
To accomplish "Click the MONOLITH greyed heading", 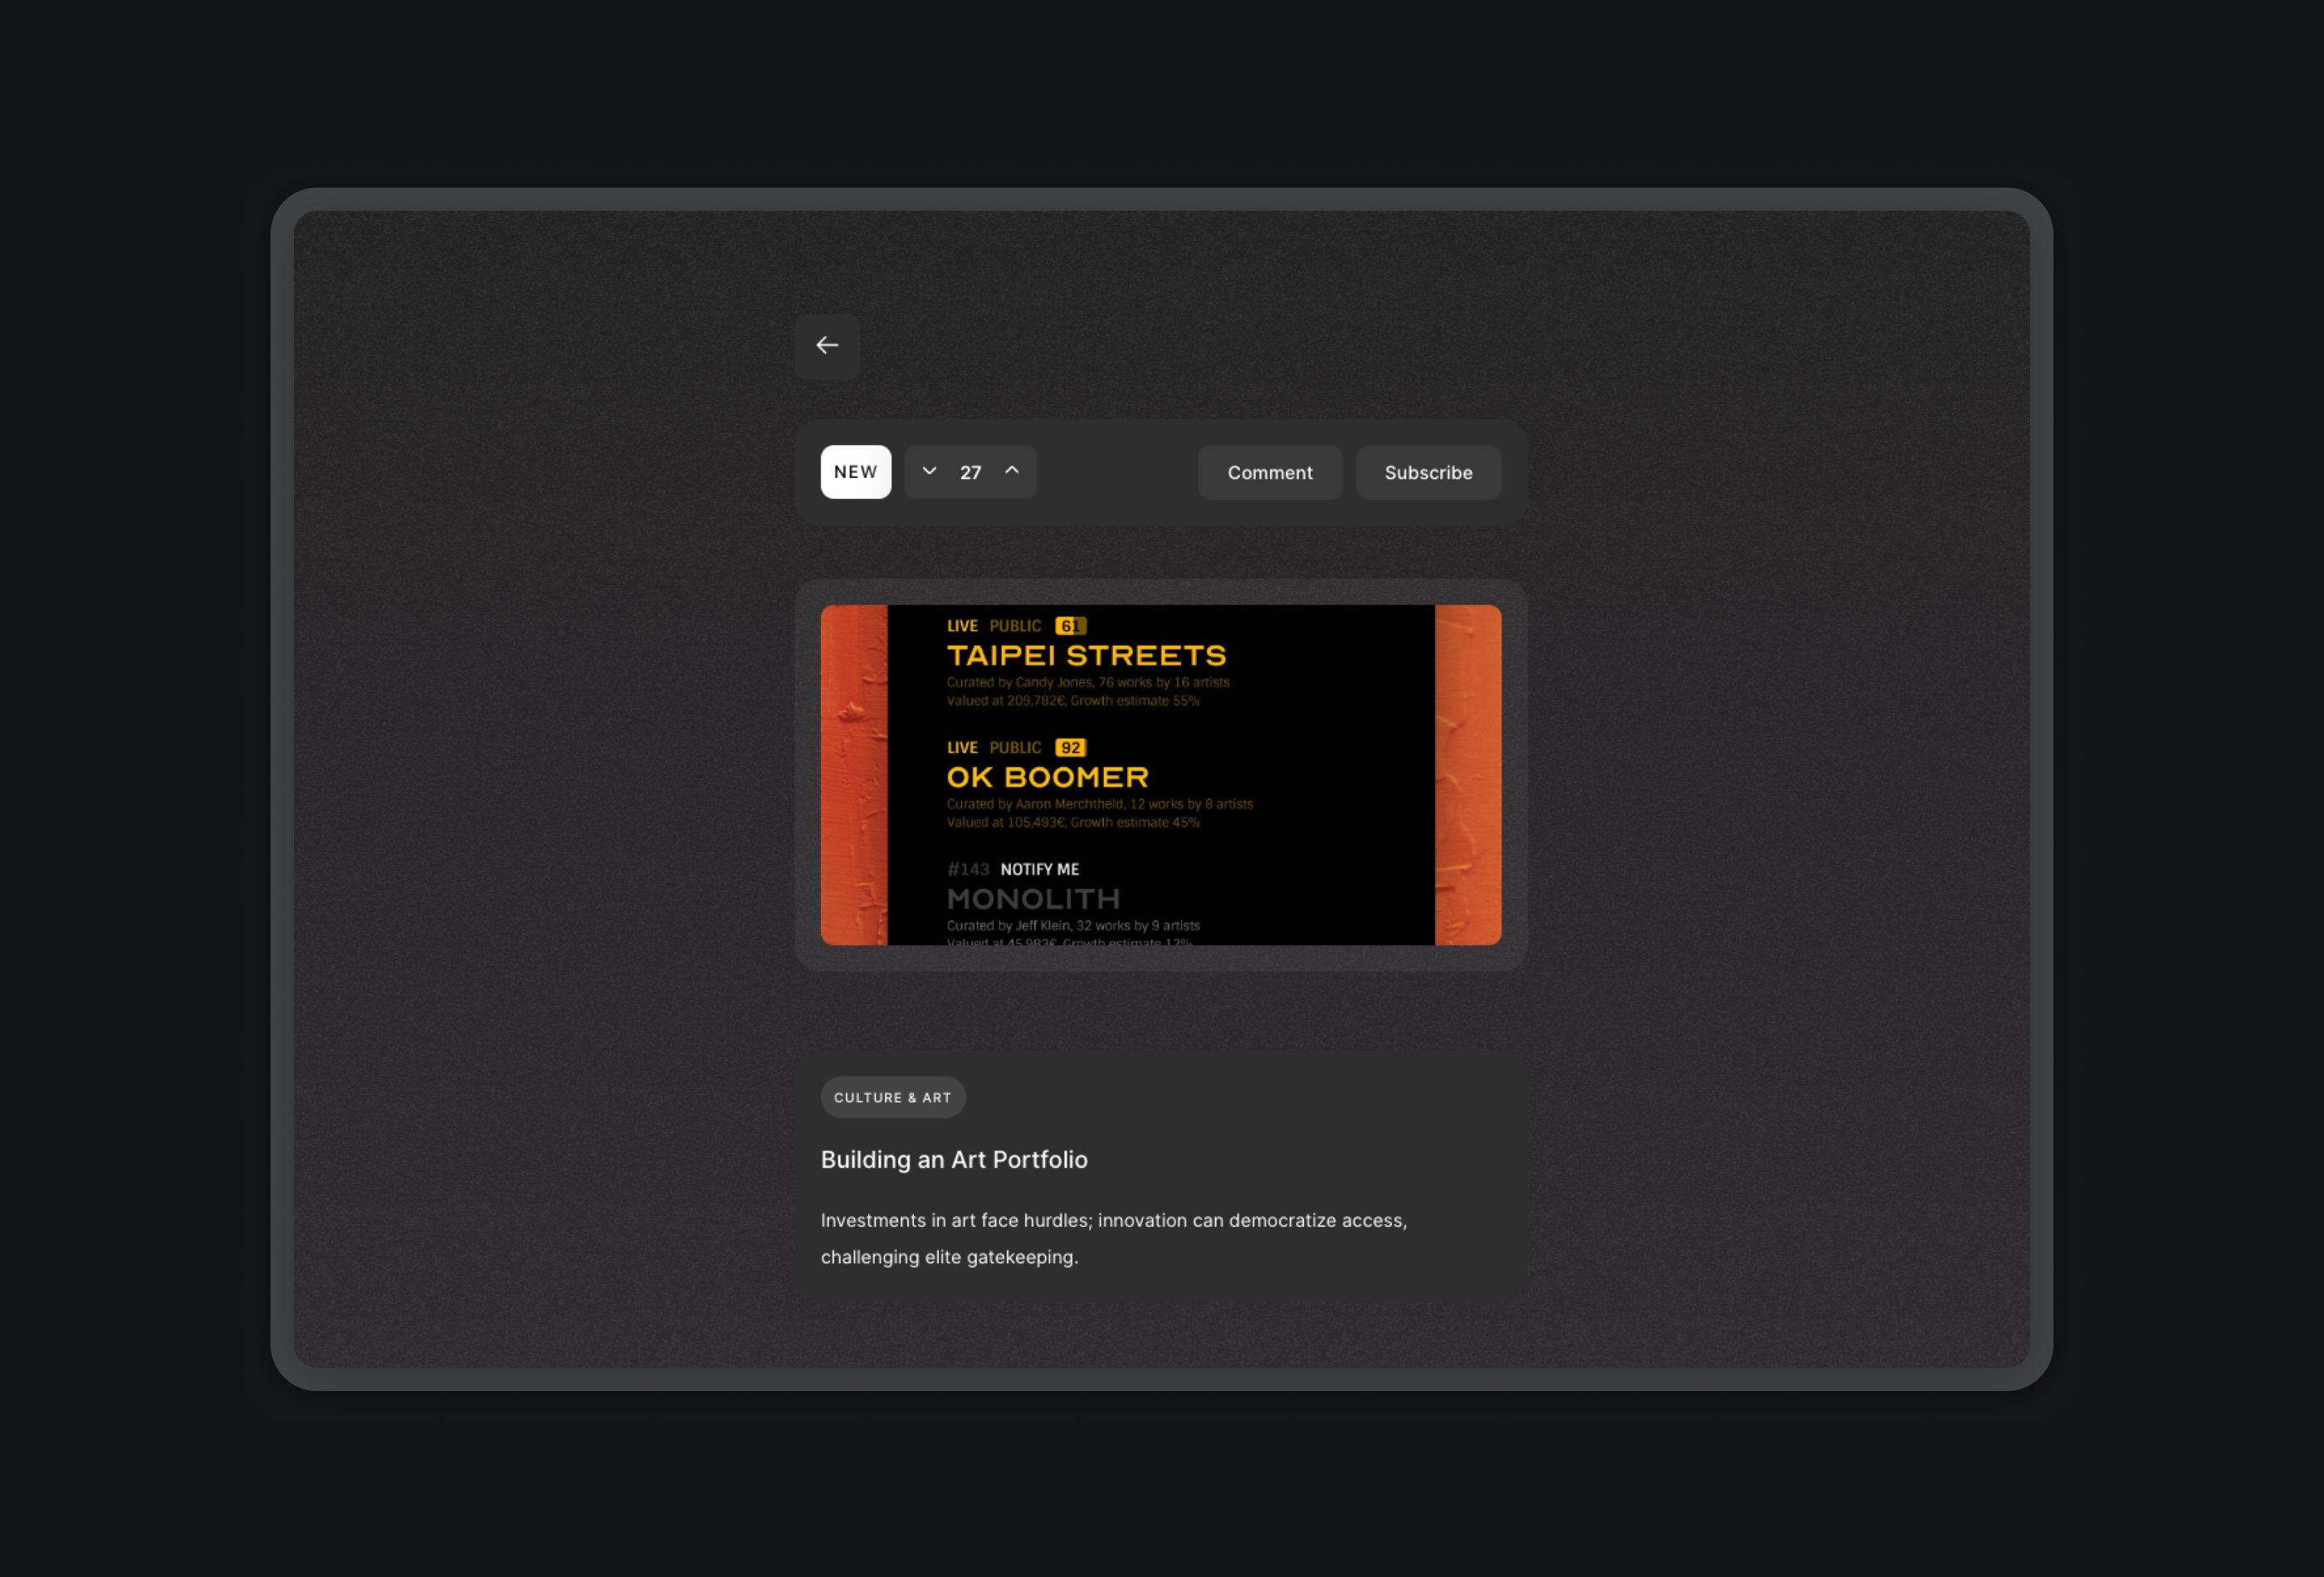I will (x=1033, y=899).
